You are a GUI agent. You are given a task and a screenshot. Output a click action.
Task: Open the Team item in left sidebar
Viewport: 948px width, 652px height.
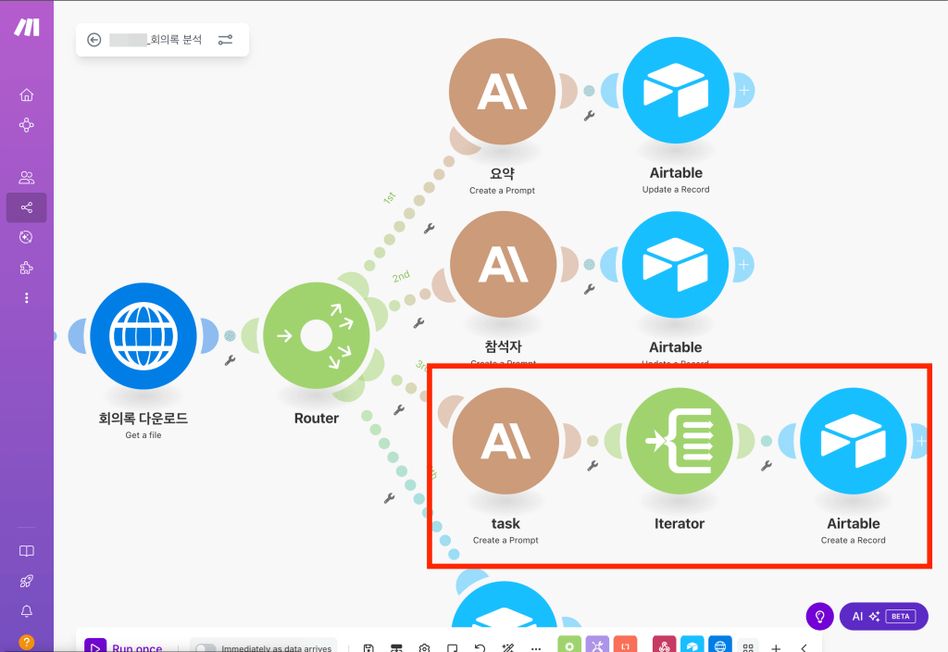26,178
